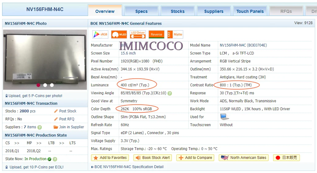317x173 pixels.
Task: Open the Stocks tab
Action: click(x=177, y=11)
